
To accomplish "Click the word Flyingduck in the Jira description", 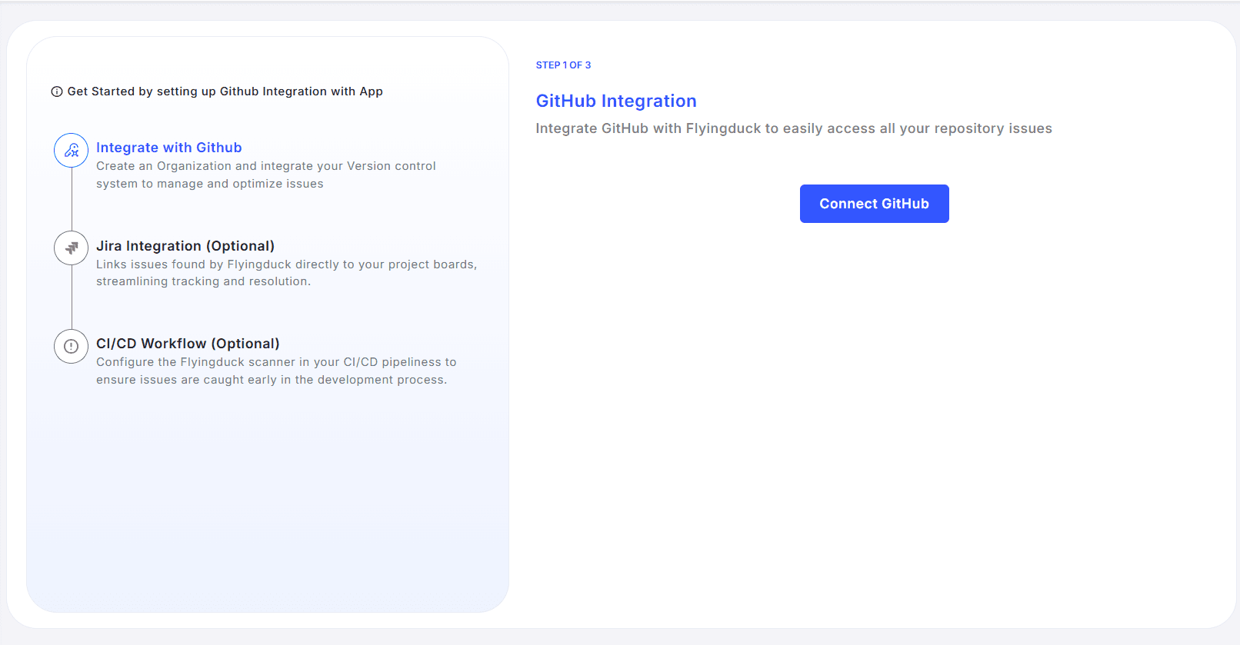I will point(259,264).
